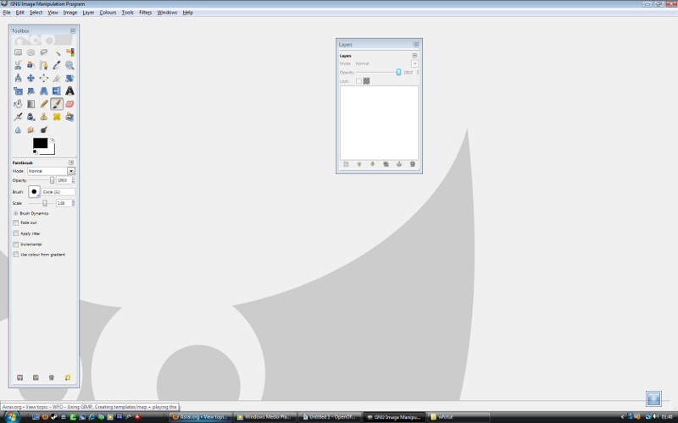Viewport: 678px width, 423px height.
Task: Select the Dodge/Burn tool
Action: [x=44, y=130]
